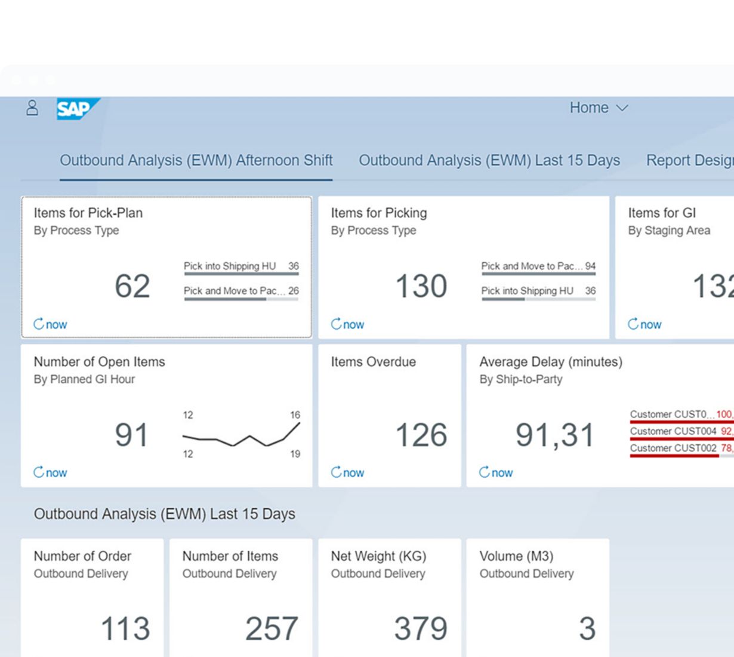Open Outbound Analysis Last 15 Days tab
The image size is (734, 657).
click(489, 161)
